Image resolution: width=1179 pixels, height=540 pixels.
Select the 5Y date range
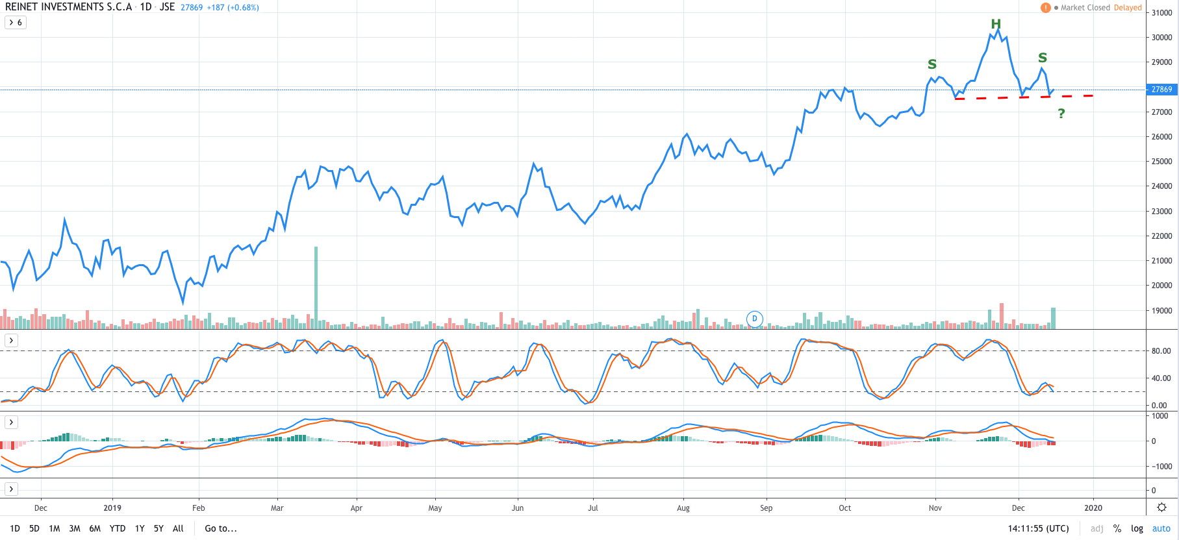pyautogui.click(x=158, y=528)
